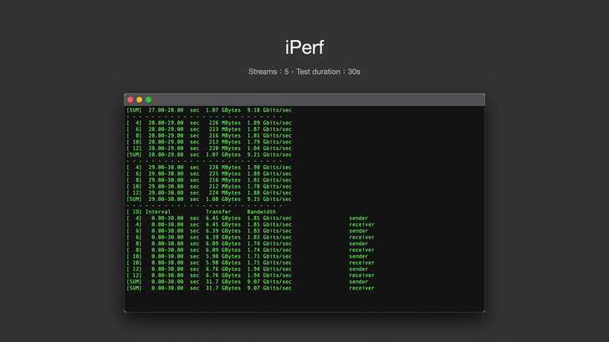
Task: Select the Bandwidth column header
Action: coord(266,212)
